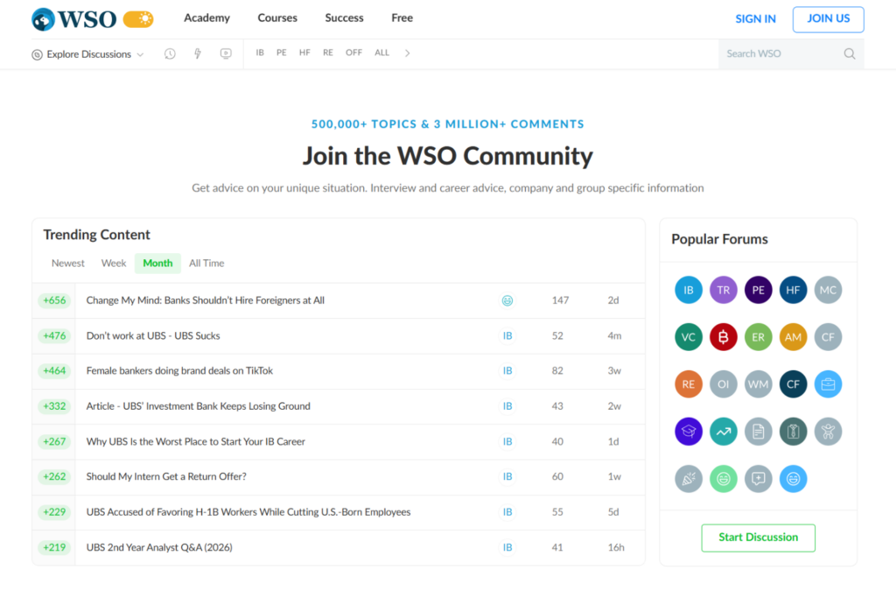
Task: Click the SIGN IN link
Action: pyautogui.click(x=755, y=19)
